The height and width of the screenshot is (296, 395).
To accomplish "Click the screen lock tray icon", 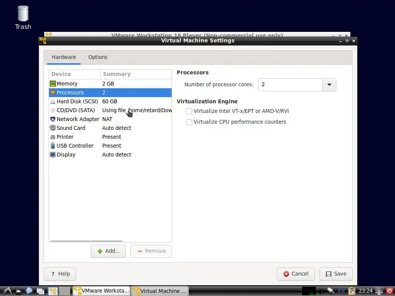I will (379, 291).
